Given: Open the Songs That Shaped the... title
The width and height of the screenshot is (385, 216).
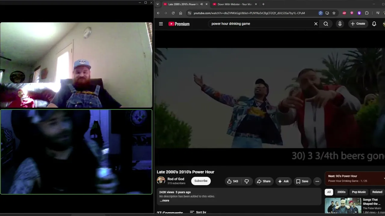Looking at the screenshot, I should point(371,202).
